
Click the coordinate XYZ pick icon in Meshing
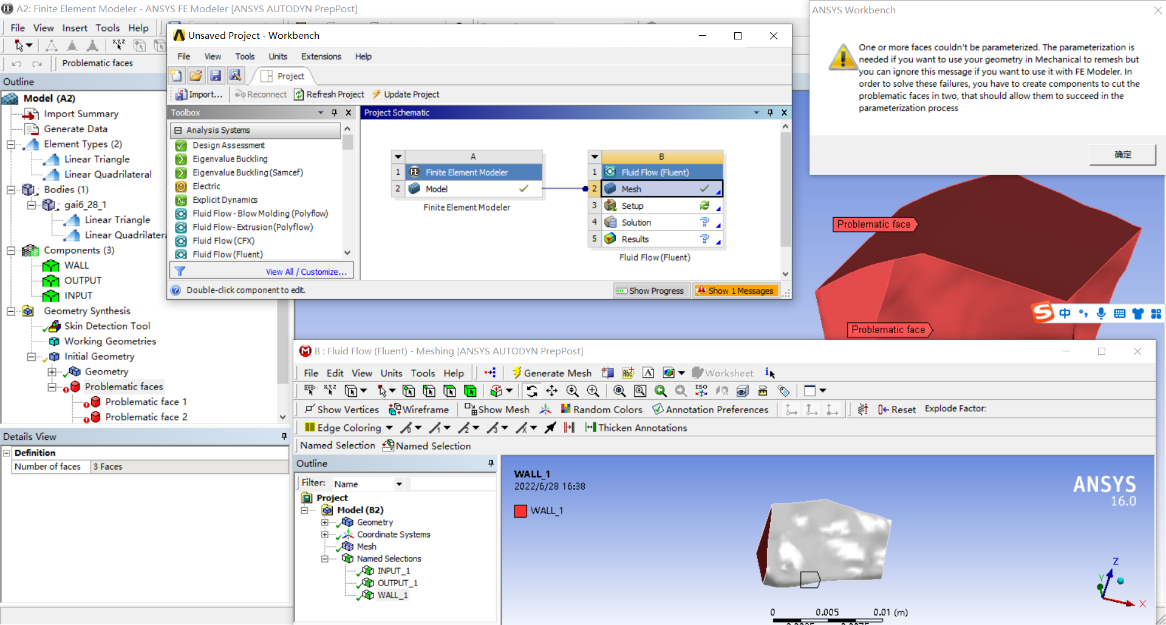(330, 391)
